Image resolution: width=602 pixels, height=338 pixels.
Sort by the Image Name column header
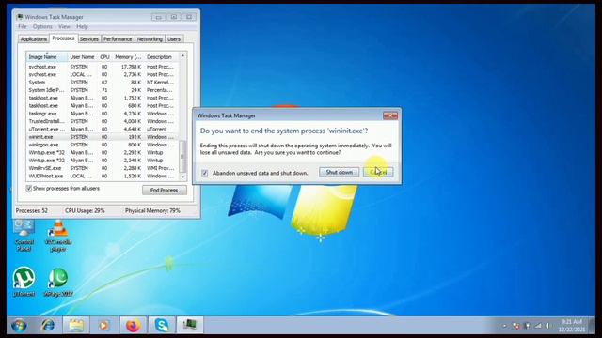click(46, 56)
